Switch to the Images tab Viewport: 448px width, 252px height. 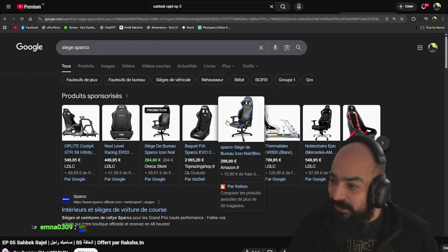[108, 66]
